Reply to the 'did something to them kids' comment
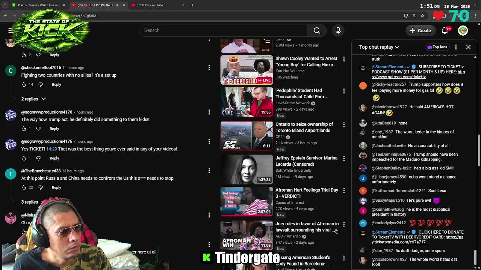This screenshot has height=270, width=481. coord(54,129)
